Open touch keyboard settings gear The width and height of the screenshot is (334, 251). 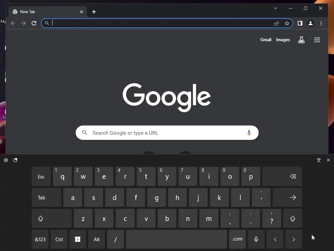6,160
